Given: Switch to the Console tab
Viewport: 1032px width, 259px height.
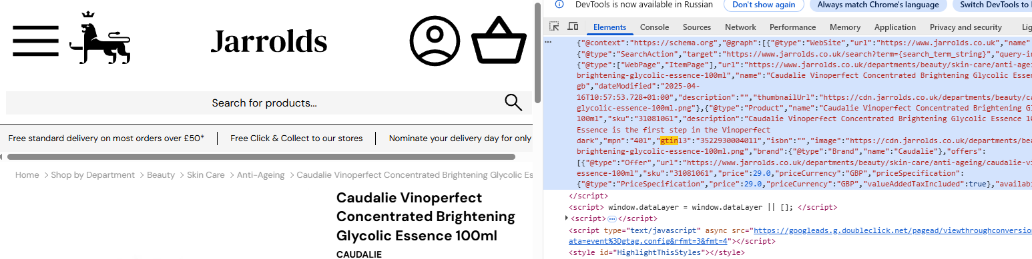Looking at the screenshot, I should pyautogui.click(x=654, y=27).
